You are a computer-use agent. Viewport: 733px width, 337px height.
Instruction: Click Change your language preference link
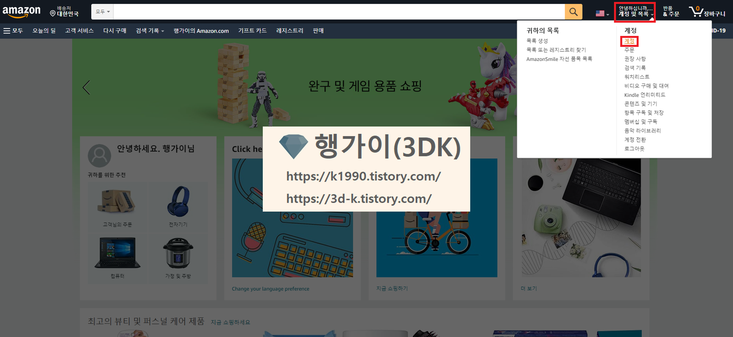(x=270, y=289)
